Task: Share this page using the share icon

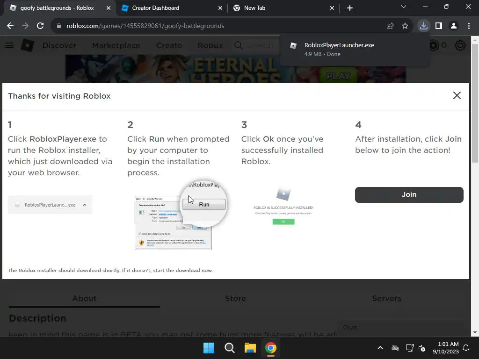Action: click(x=390, y=26)
